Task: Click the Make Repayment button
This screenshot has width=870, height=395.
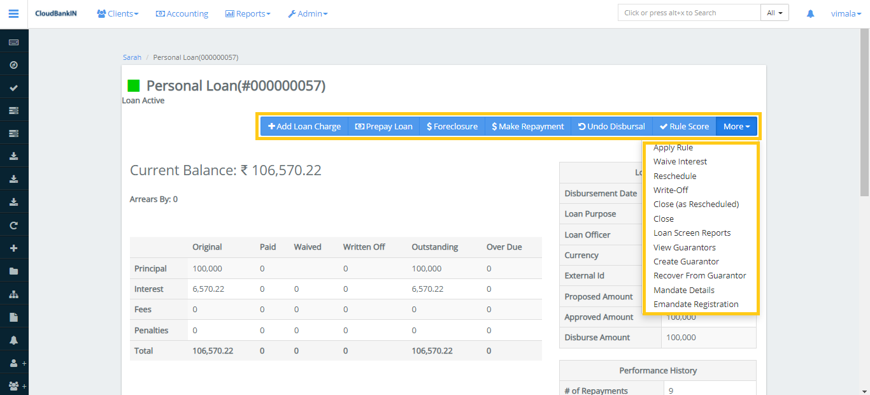Action: click(527, 126)
